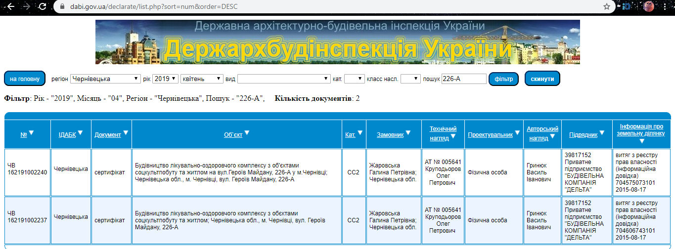Click sort arrow under земельну ділянку header
This screenshot has width=675, height=249.
click(x=641, y=142)
